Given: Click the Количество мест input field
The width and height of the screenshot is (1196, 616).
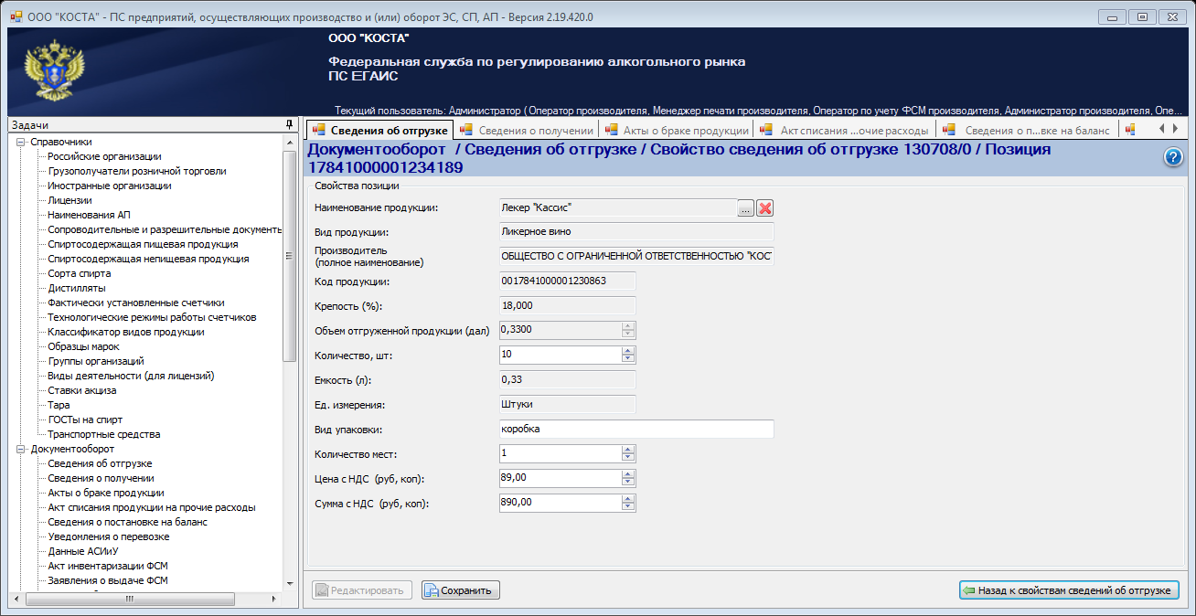Looking at the screenshot, I should tap(561, 453).
